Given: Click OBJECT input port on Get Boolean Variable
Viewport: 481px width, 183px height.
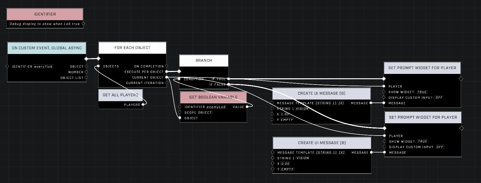Looking at the screenshot, I should 180,118.
